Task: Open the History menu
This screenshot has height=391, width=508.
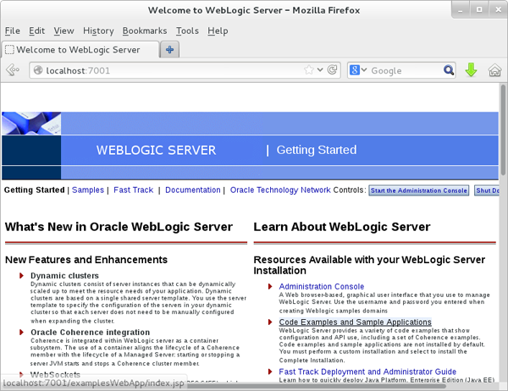Action: tap(98, 30)
